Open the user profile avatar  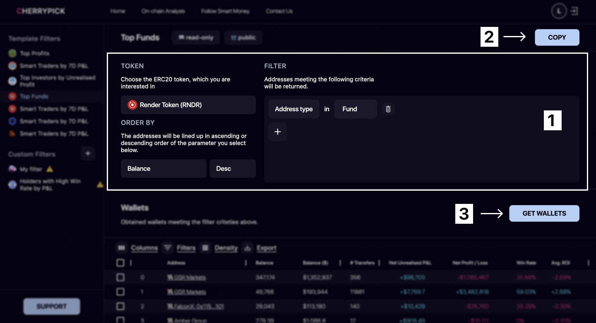[559, 11]
